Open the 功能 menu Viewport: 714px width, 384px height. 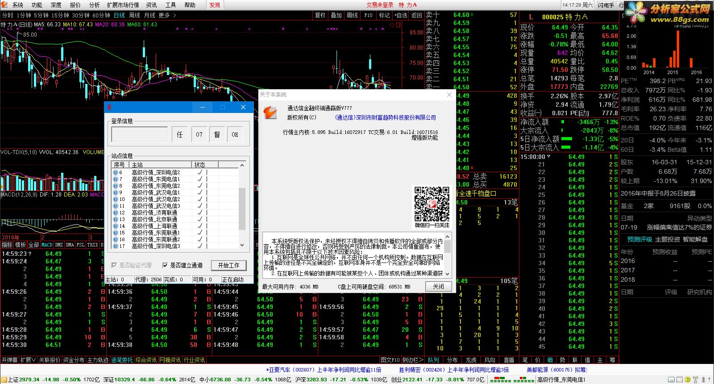(x=37, y=5)
